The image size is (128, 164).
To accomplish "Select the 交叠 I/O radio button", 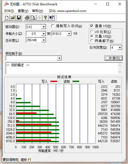I will coord(92,36).
